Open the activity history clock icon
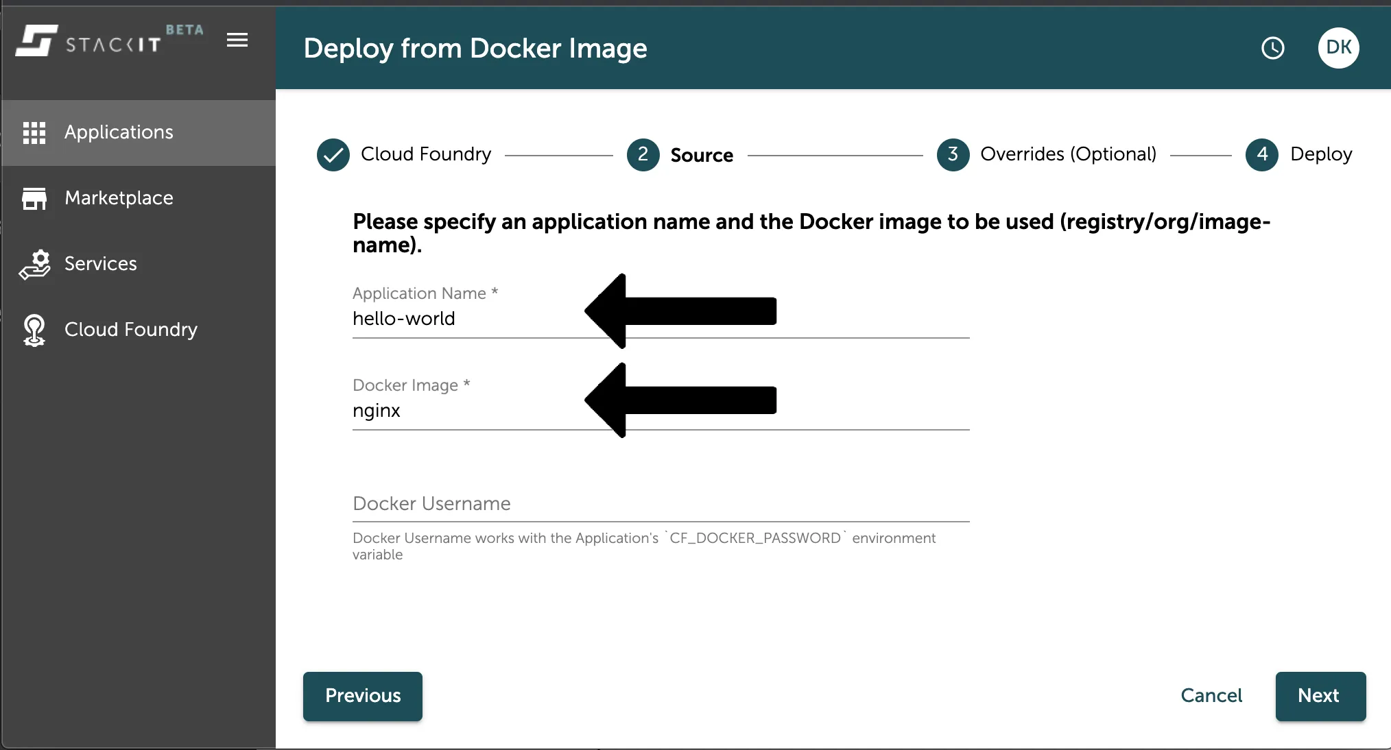Viewport: 1391px width, 750px height. pos(1272,48)
